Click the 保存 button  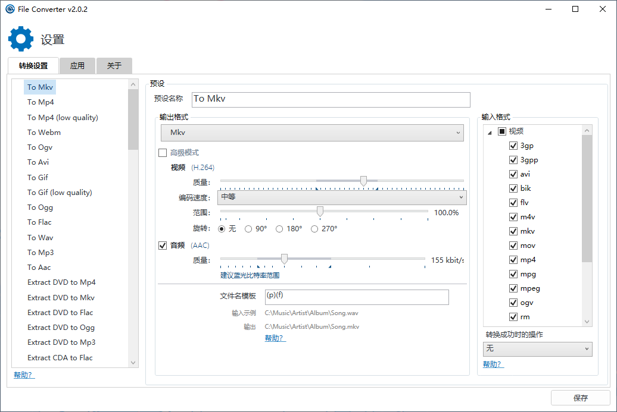[x=580, y=398]
